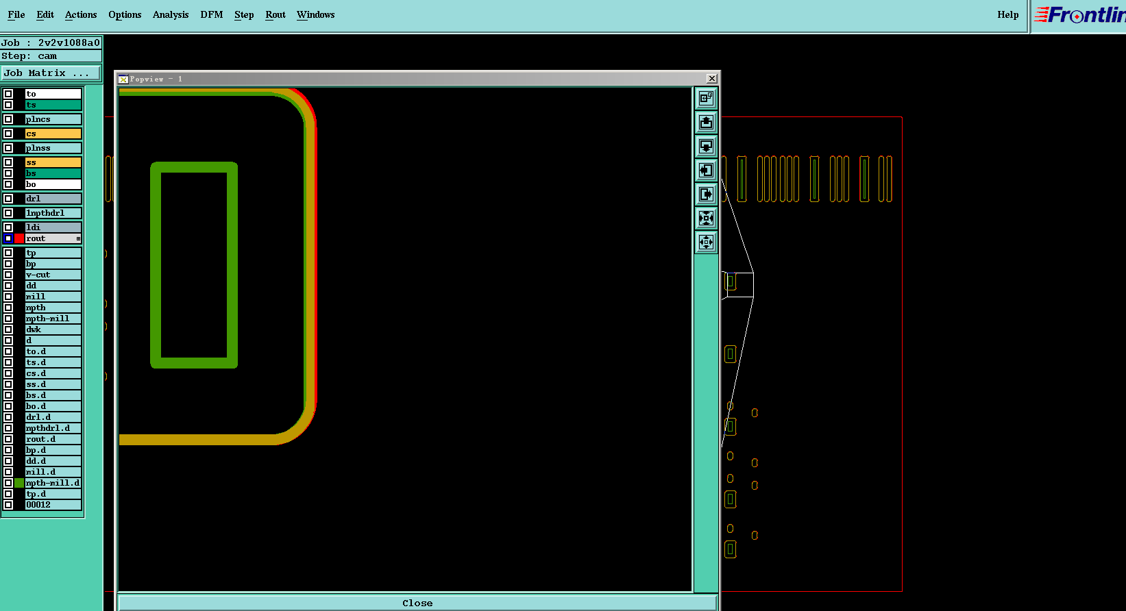Select the 'cs.d' layer name

53,373
